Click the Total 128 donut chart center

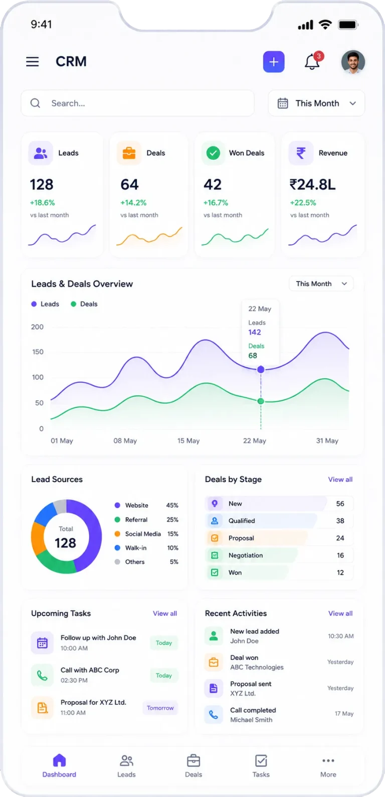(x=66, y=538)
